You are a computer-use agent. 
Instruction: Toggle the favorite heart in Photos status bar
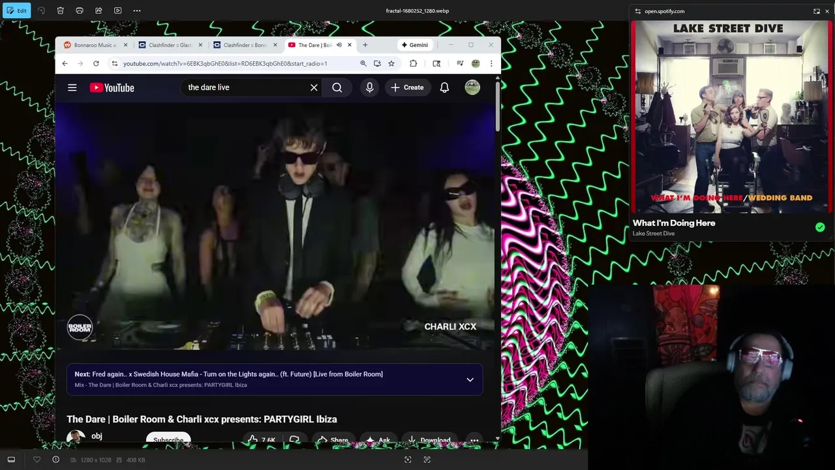tap(37, 460)
